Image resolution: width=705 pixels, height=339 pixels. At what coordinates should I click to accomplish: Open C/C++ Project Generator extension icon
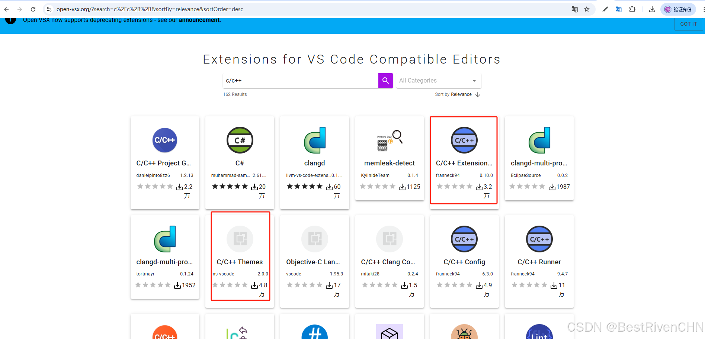[x=165, y=140]
